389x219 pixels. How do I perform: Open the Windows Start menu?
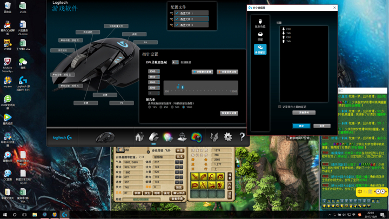4,215
